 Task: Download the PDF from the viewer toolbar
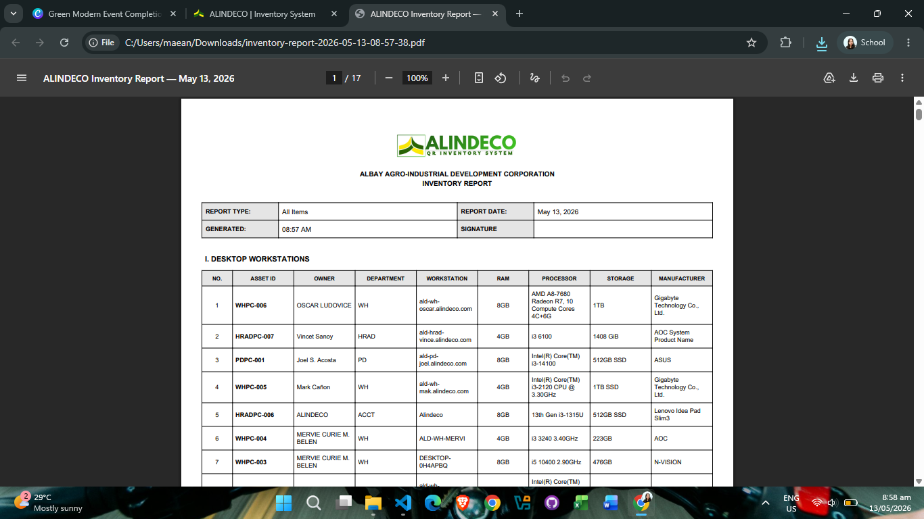(x=854, y=78)
